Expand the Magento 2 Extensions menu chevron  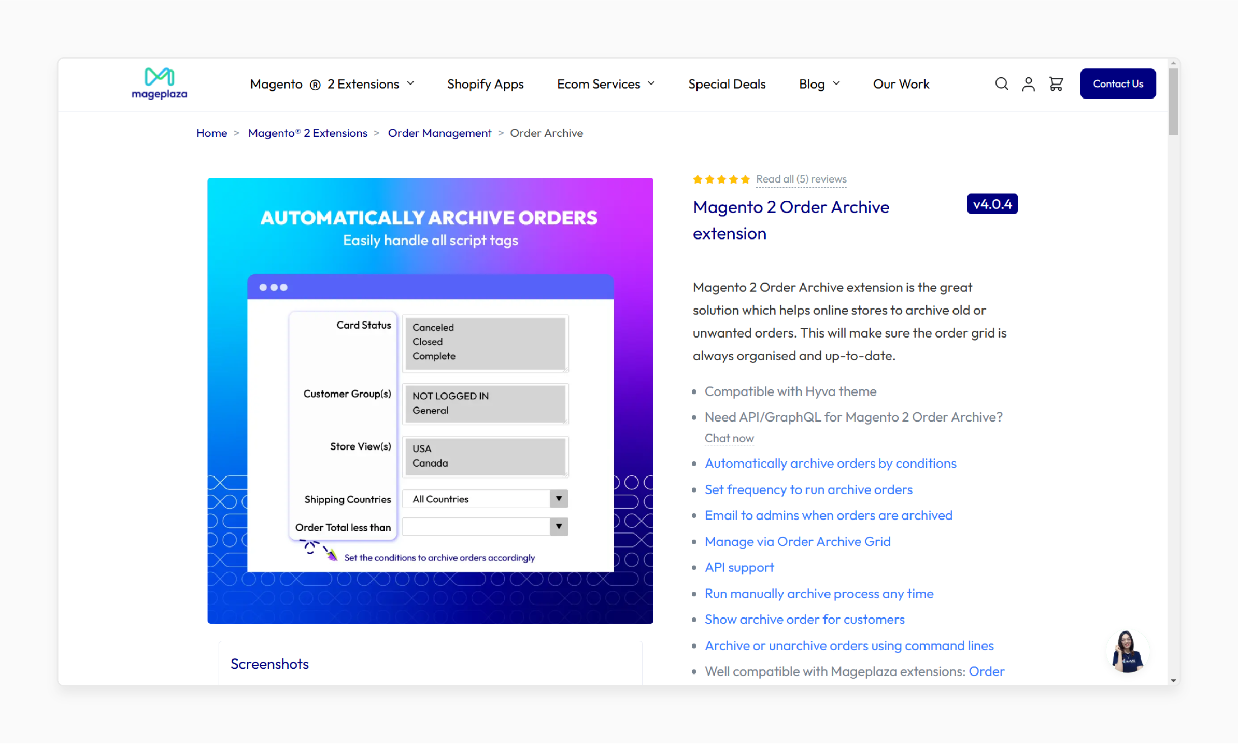coord(410,83)
